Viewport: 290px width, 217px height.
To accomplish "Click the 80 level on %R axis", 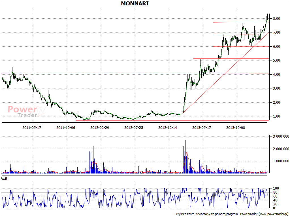I will (x=275, y=192).
